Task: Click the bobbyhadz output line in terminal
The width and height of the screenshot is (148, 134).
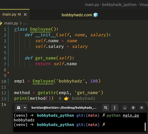Action: pos(24,120)
